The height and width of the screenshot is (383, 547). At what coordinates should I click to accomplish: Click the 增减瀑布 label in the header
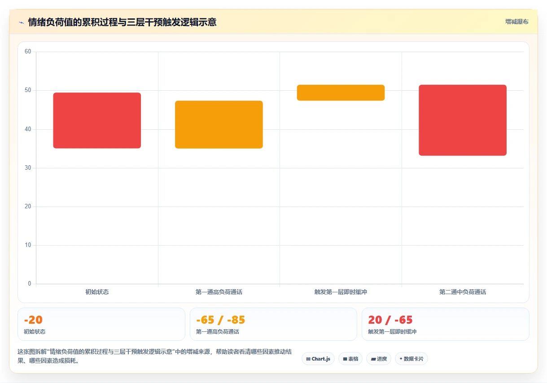point(516,22)
